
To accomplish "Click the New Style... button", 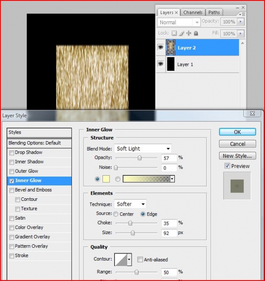I will click(237, 156).
